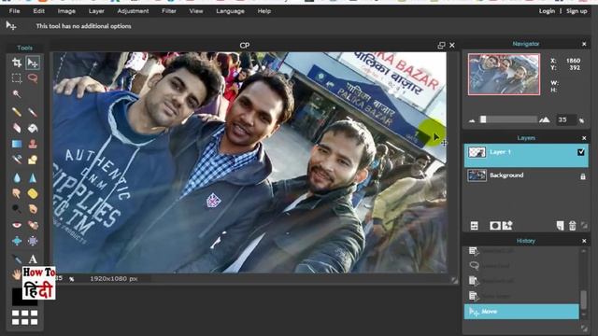Screen dimensions: 598x336
Task: Select the Burn tool
Action: point(33,209)
